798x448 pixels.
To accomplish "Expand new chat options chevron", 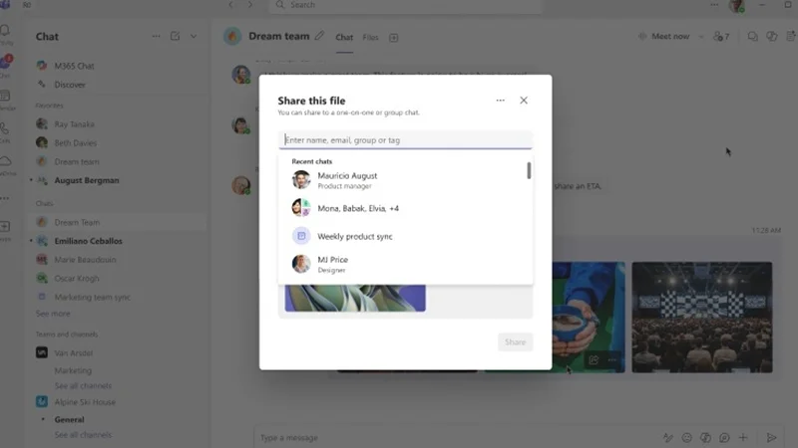I will (x=194, y=36).
